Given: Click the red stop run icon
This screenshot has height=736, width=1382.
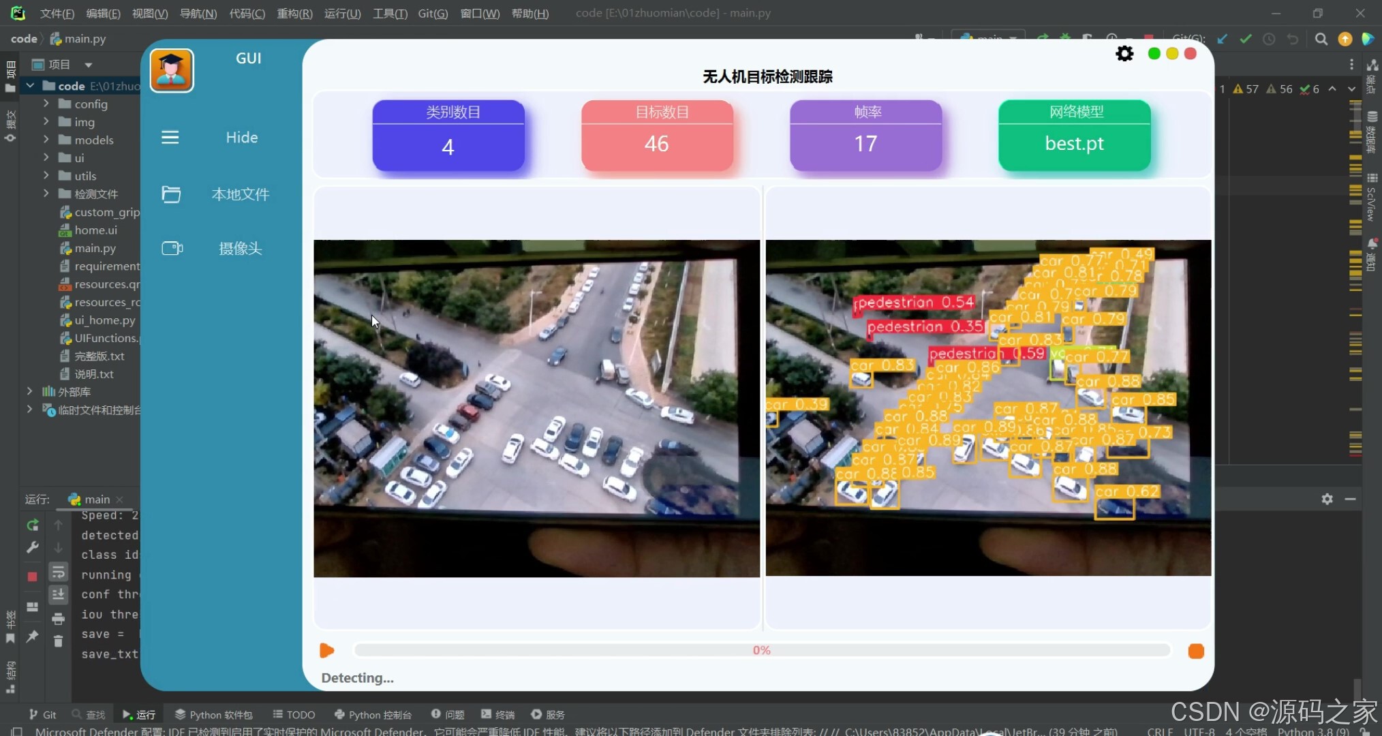Looking at the screenshot, I should (32, 577).
